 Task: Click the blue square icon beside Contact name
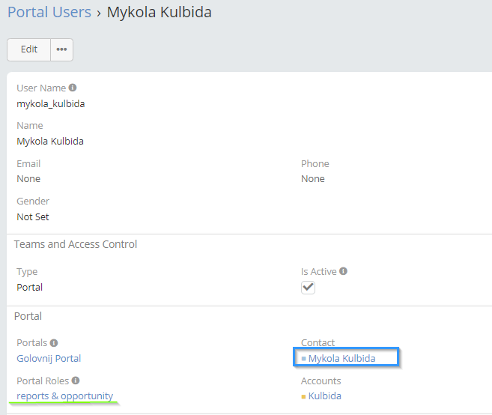tap(303, 359)
